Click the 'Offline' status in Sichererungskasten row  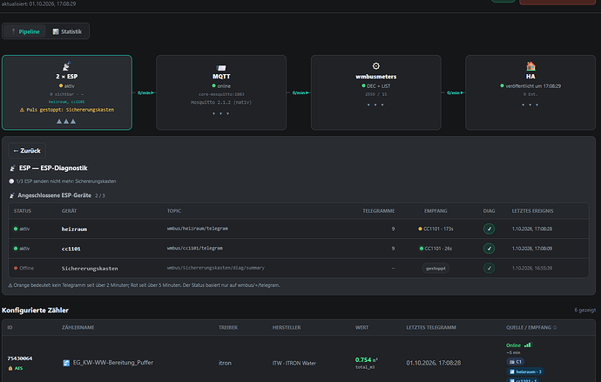point(24,268)
